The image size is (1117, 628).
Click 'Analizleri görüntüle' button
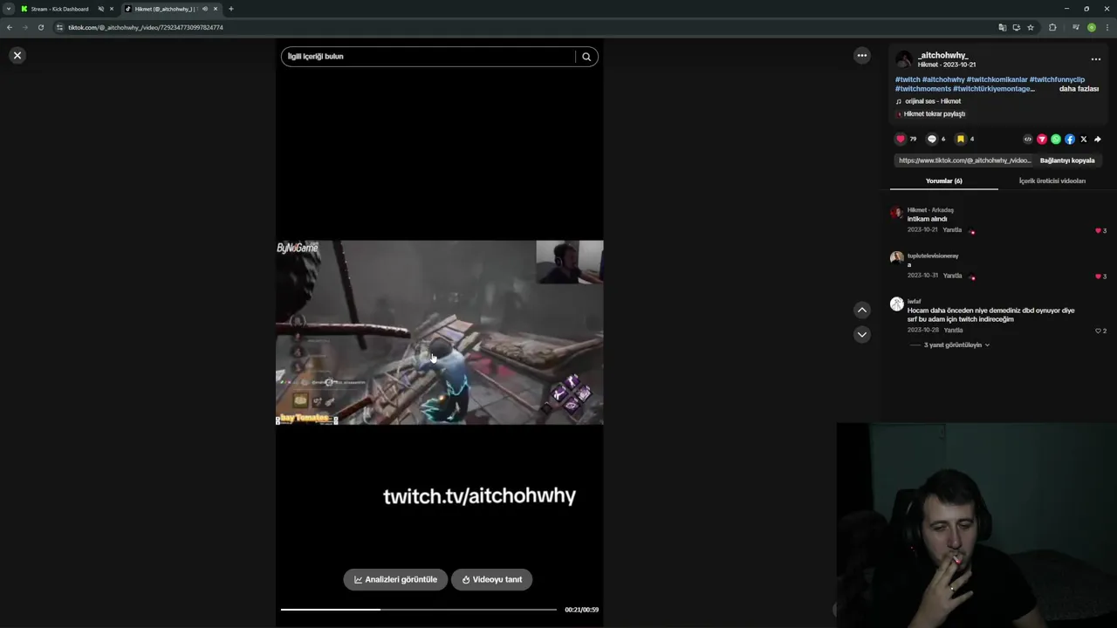[x=395, y=579]
